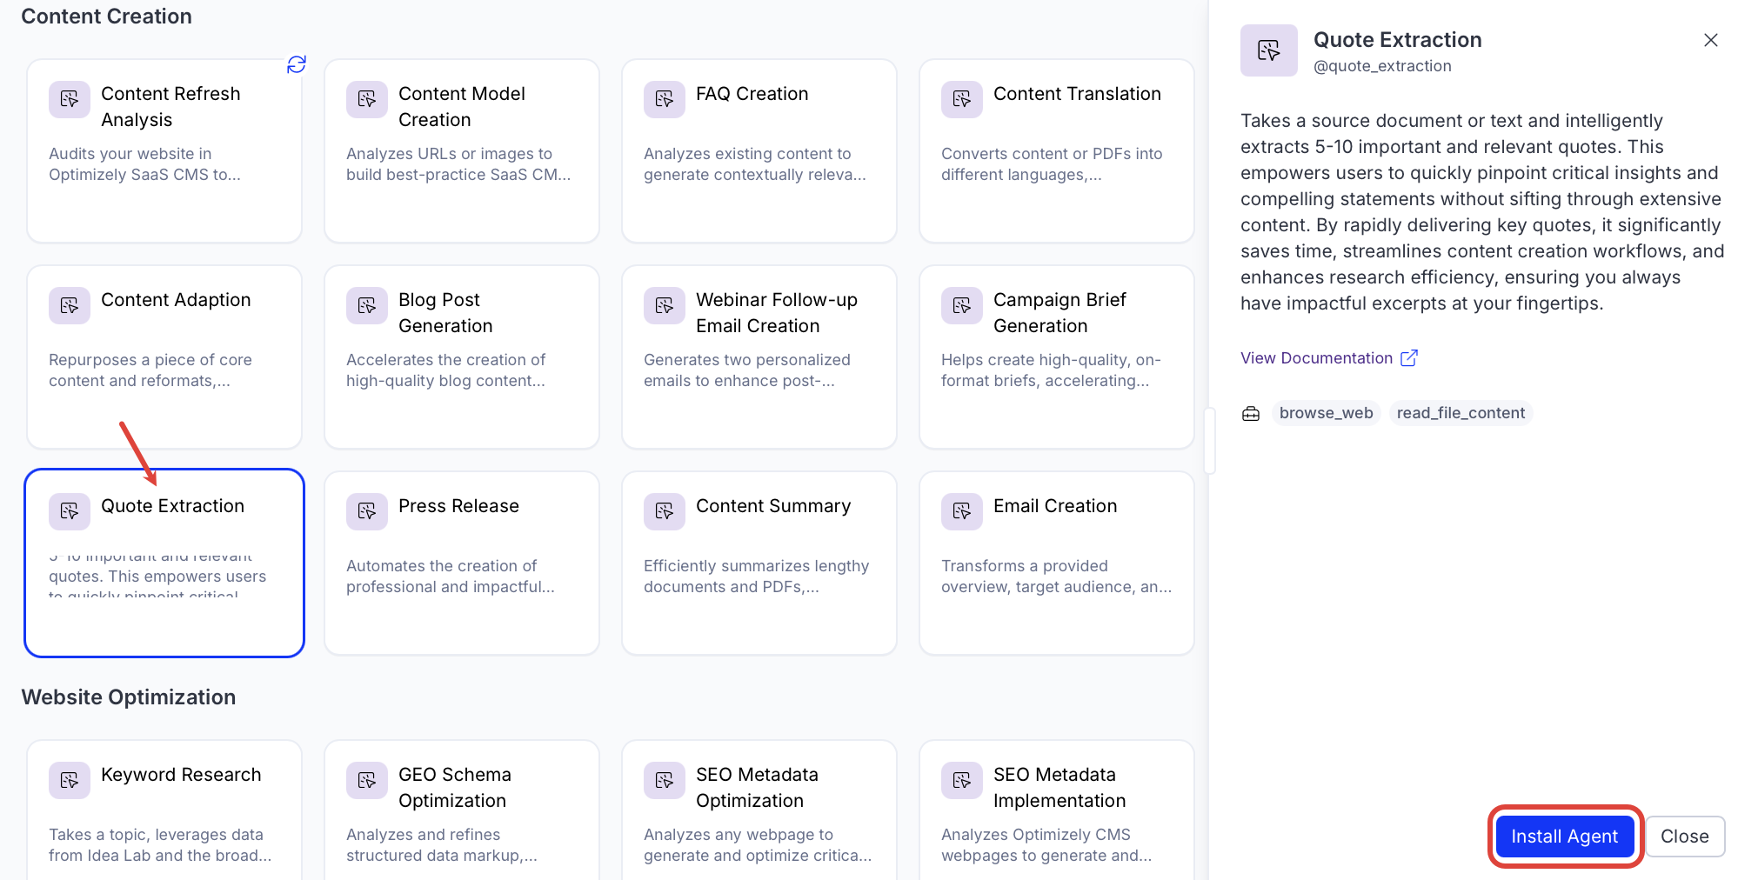Open the Email Creation agent card
The image size is (1738, 880).
click(1056, 563)
